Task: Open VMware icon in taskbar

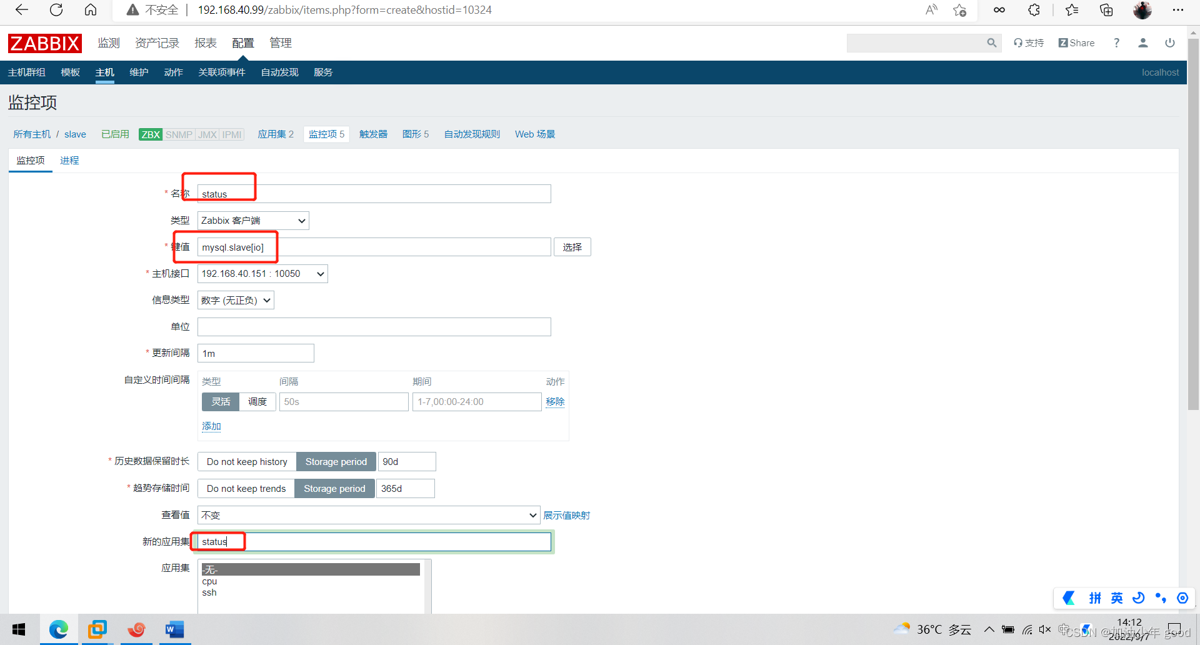Action: coord(97,629)
